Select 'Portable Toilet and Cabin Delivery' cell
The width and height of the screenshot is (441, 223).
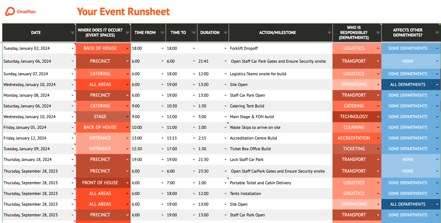pyautogui.click(x=280, y=183)
